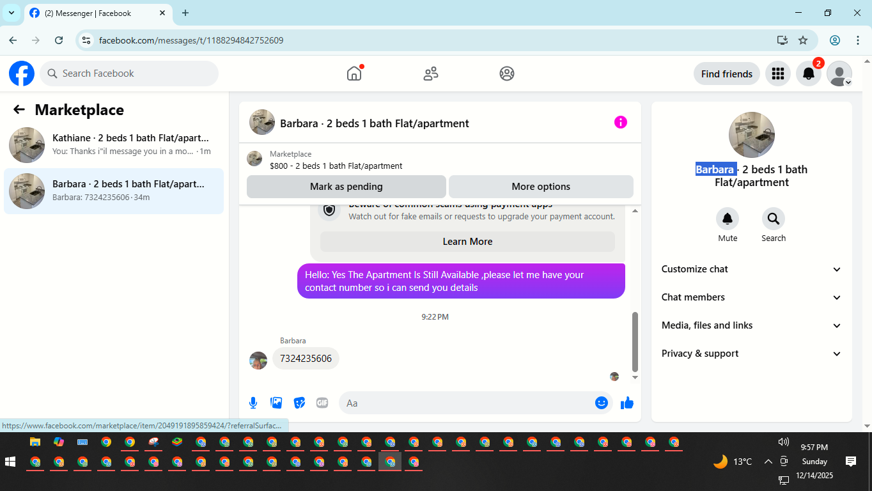The height and width of the screenshot is (491, 872).
Task: Reload the browser page
Action: (59, 40)
